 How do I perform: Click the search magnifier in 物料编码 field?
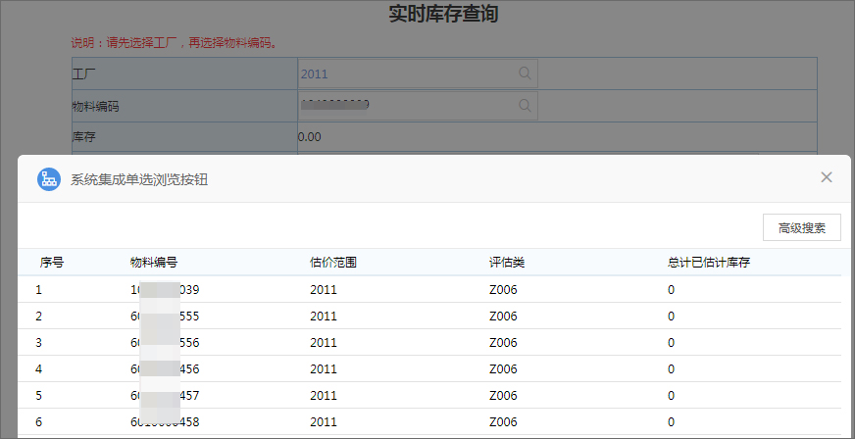[525, 106]
